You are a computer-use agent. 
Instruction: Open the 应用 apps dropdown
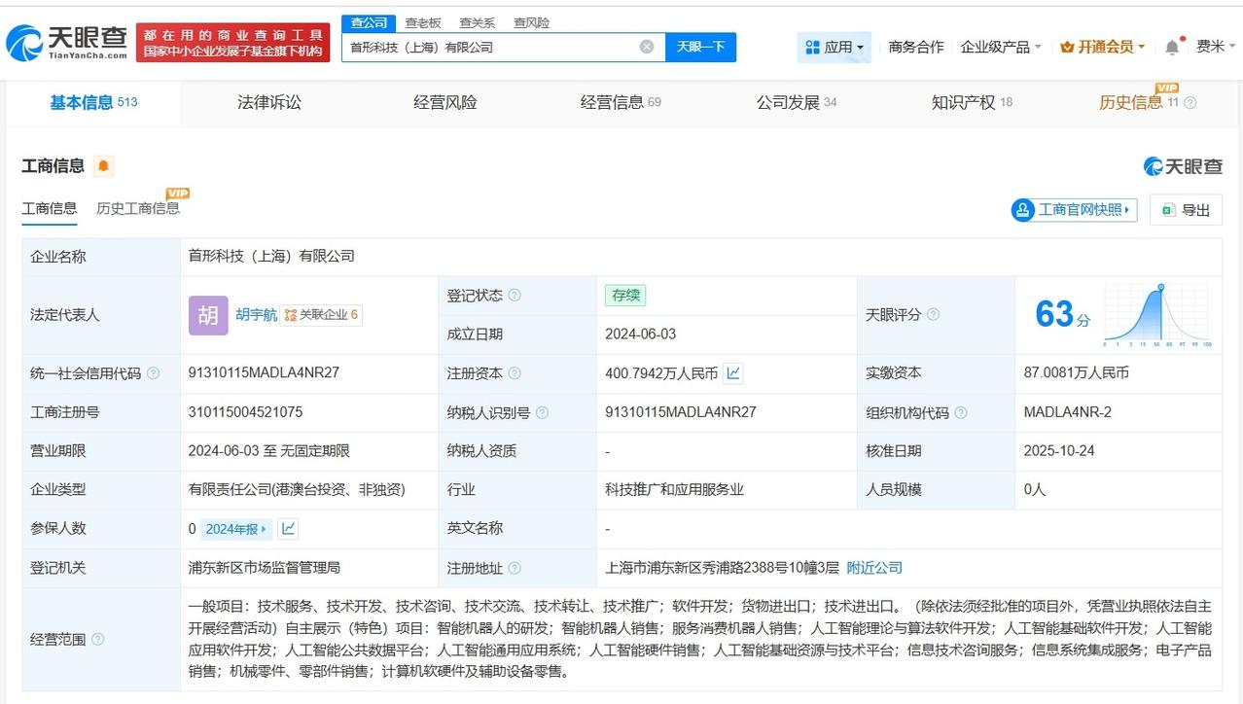coord(835,47)
